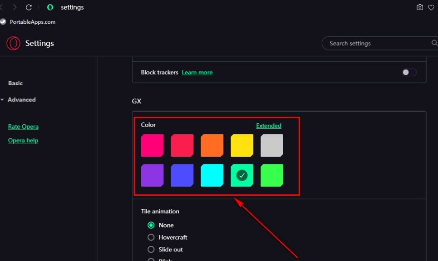The image size is (438, 261).
Task: Pick the yellow color swatch
Action: pos(242,145)
